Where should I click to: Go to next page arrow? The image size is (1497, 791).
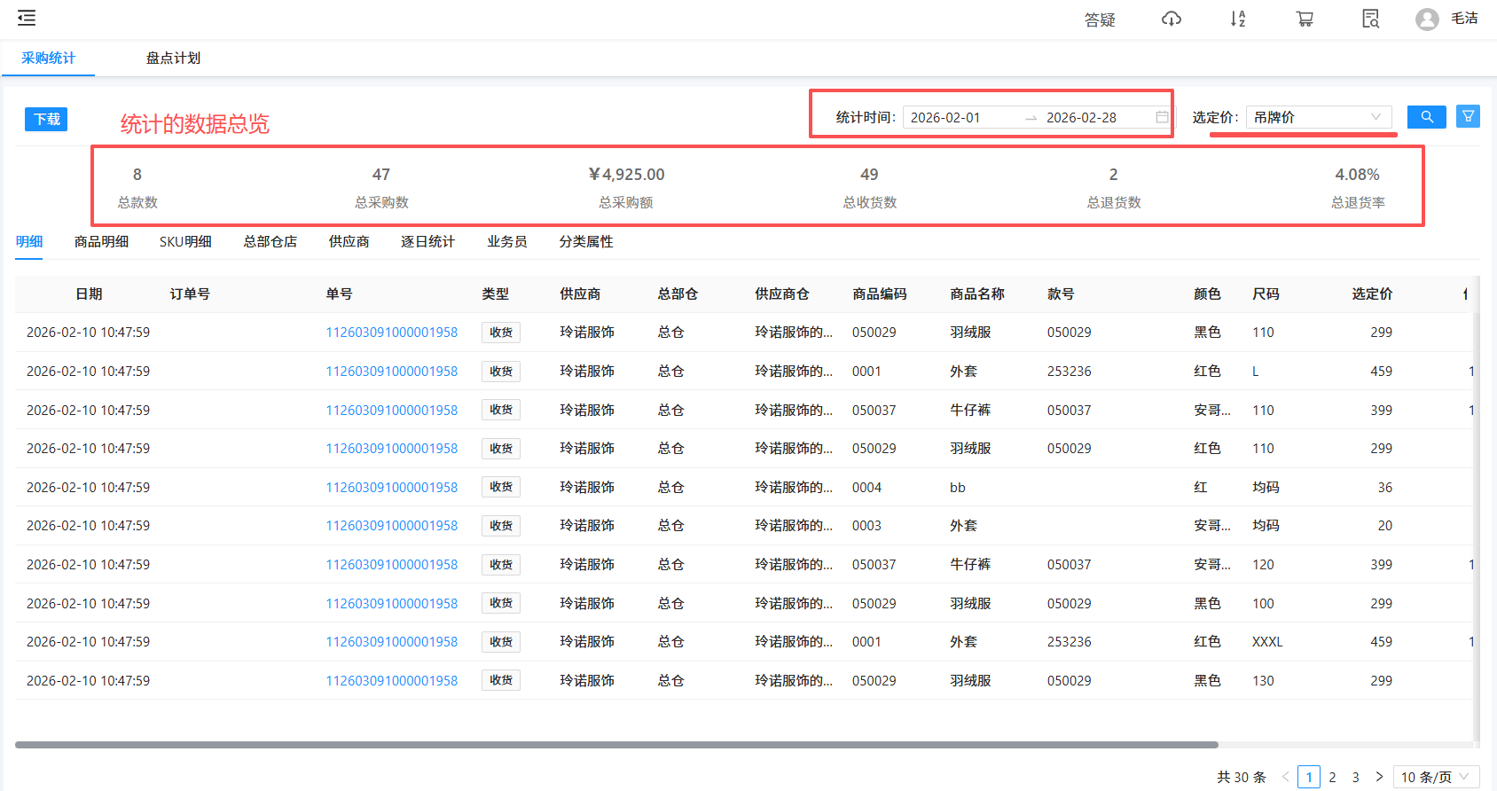click(1379, 777)
